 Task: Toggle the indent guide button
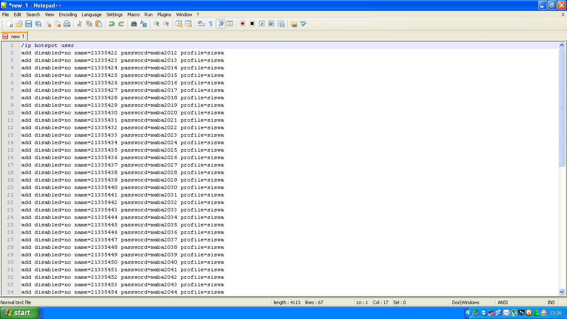pyautogui.click(x=220, y=24)
